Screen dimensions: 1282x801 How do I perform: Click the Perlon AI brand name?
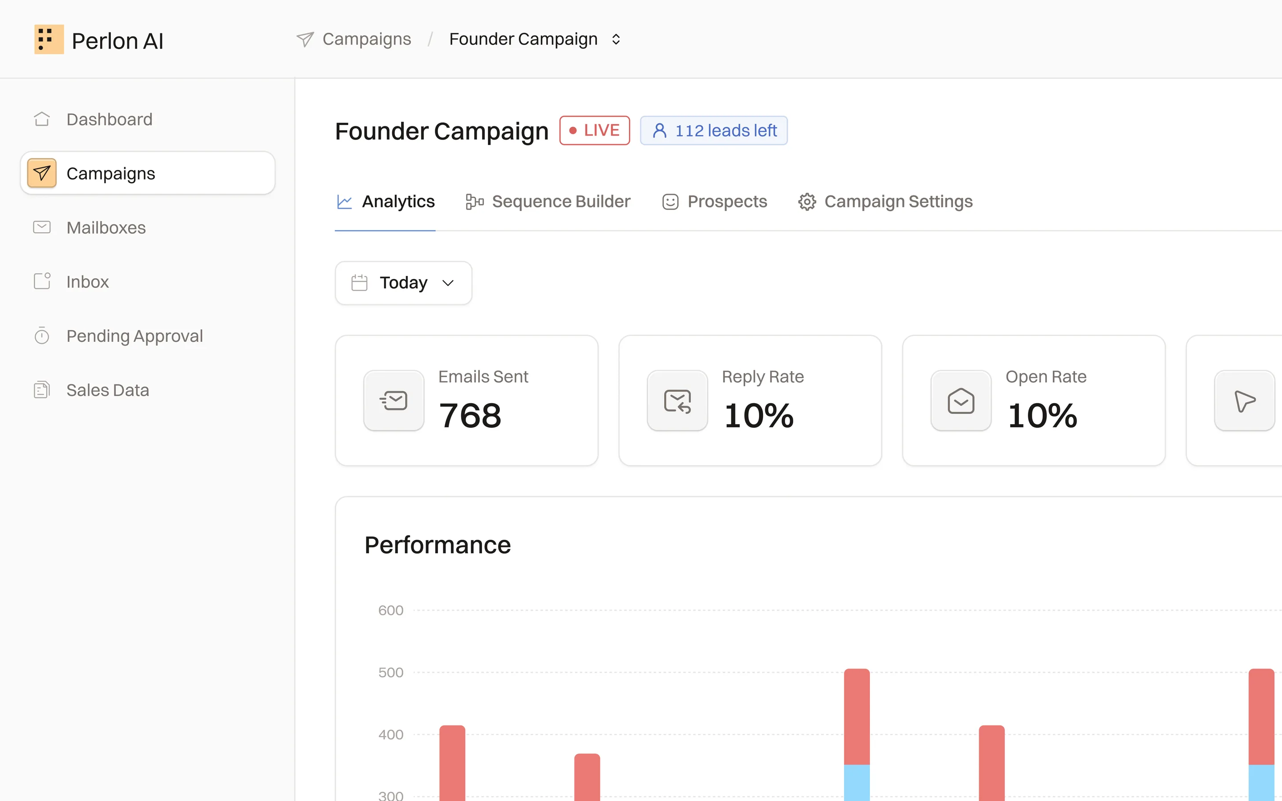coord(118,41)
